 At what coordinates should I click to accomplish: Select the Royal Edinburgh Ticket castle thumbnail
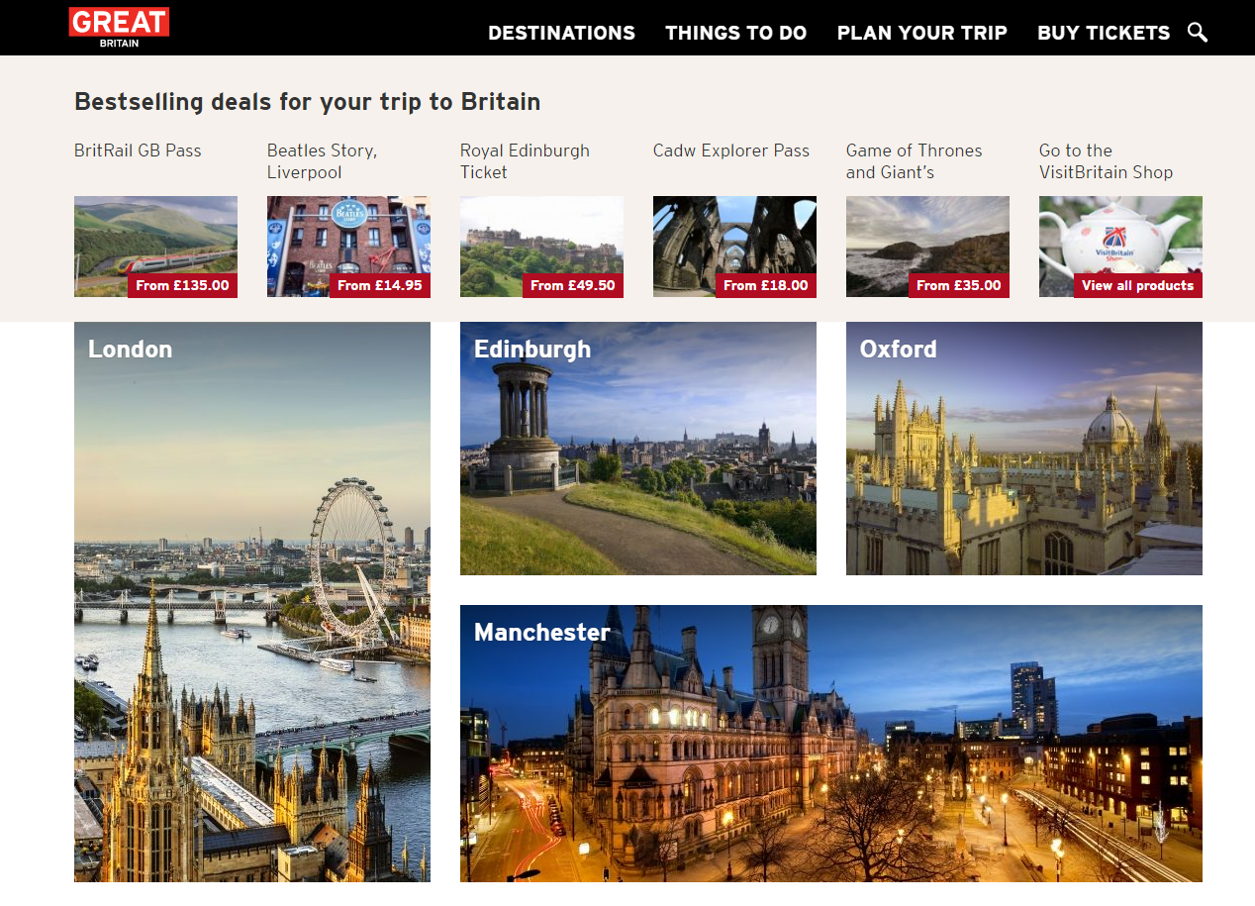(541, 247)
